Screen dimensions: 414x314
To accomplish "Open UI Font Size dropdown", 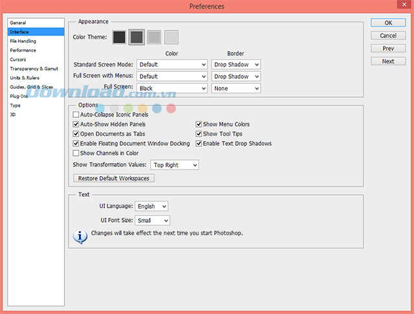I will pyautogui.click(x=153, y=220).
